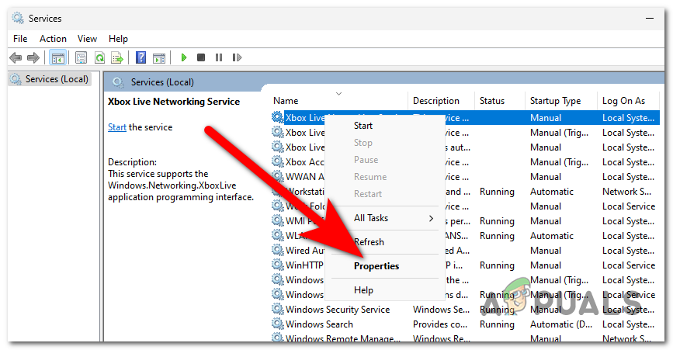Click gear icon beside WWAN service row
Viewport: 673px width, 350px height.
[278, 176]
